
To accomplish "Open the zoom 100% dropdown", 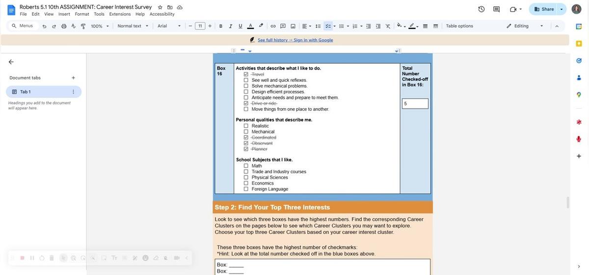I will tap(100, 26).
